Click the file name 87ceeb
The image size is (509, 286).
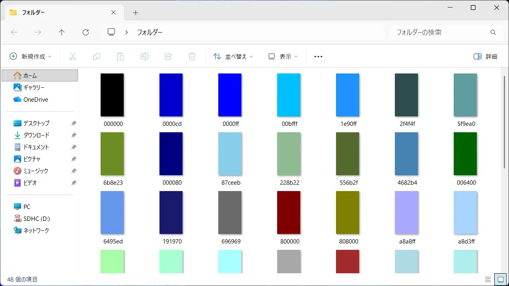tap(231, 183)
